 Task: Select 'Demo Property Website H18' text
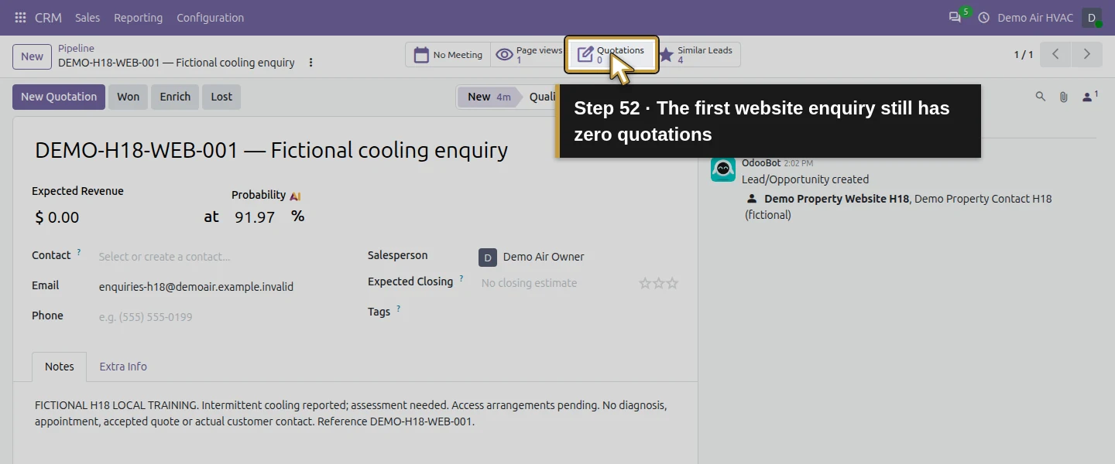coord(836,199)
